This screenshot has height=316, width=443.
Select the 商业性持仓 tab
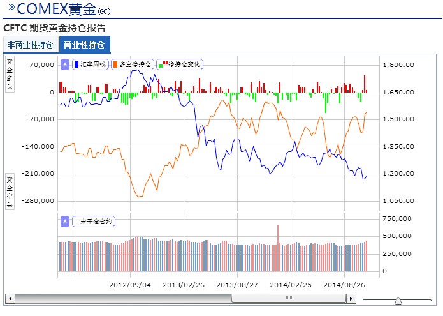coord(84,45)
